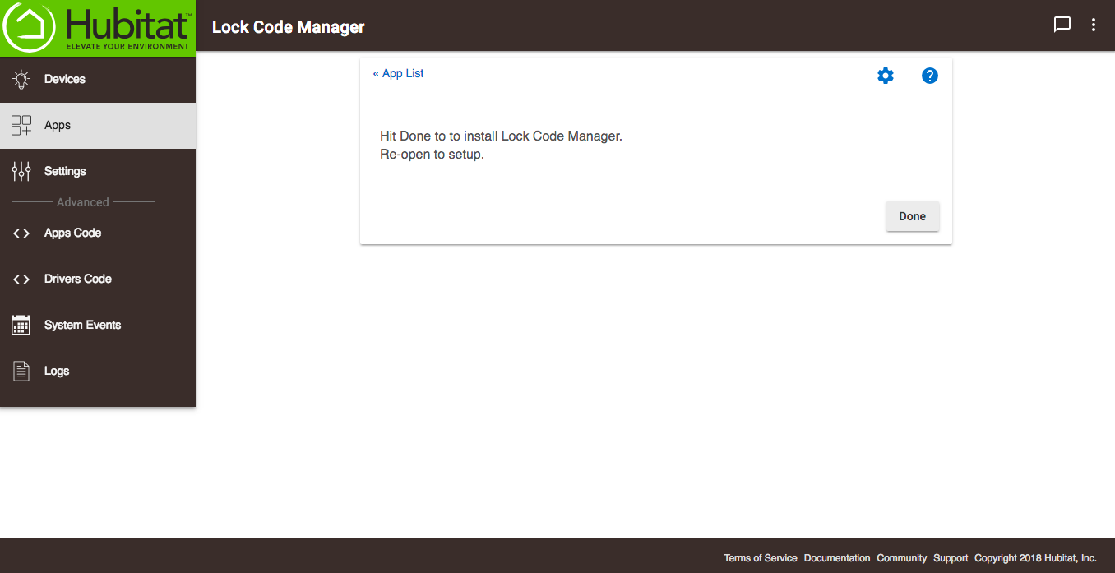Visit the Documentation page from the footer

[x=837, y=558]
